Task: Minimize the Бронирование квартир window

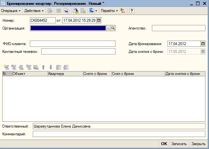Action: (191, 4)
